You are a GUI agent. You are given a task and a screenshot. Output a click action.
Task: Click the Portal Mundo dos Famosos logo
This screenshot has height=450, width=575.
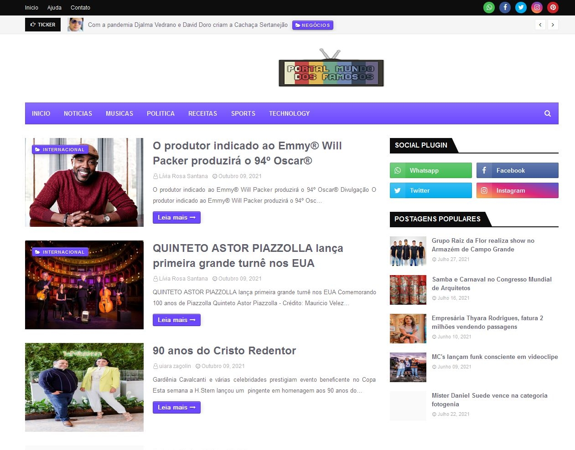(331, 68)
